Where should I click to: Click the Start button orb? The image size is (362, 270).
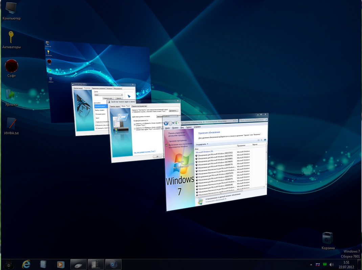coord(8,265)
